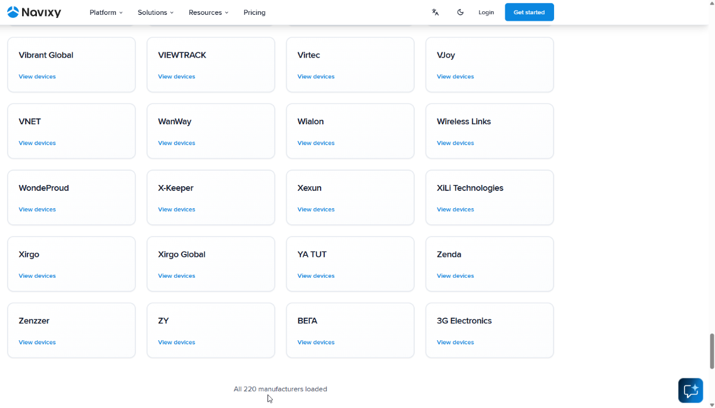This screenshot has width=715, height=408.
Task: Open the AI chat assistant widget
Action: click(x=691, y=391)
